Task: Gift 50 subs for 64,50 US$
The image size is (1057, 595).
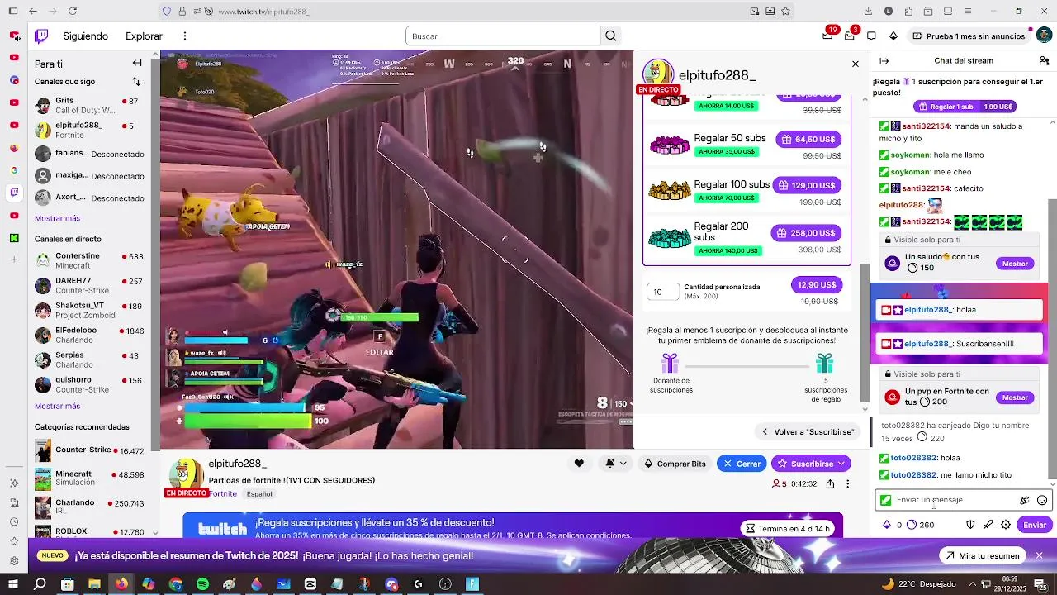Action: 808,139
